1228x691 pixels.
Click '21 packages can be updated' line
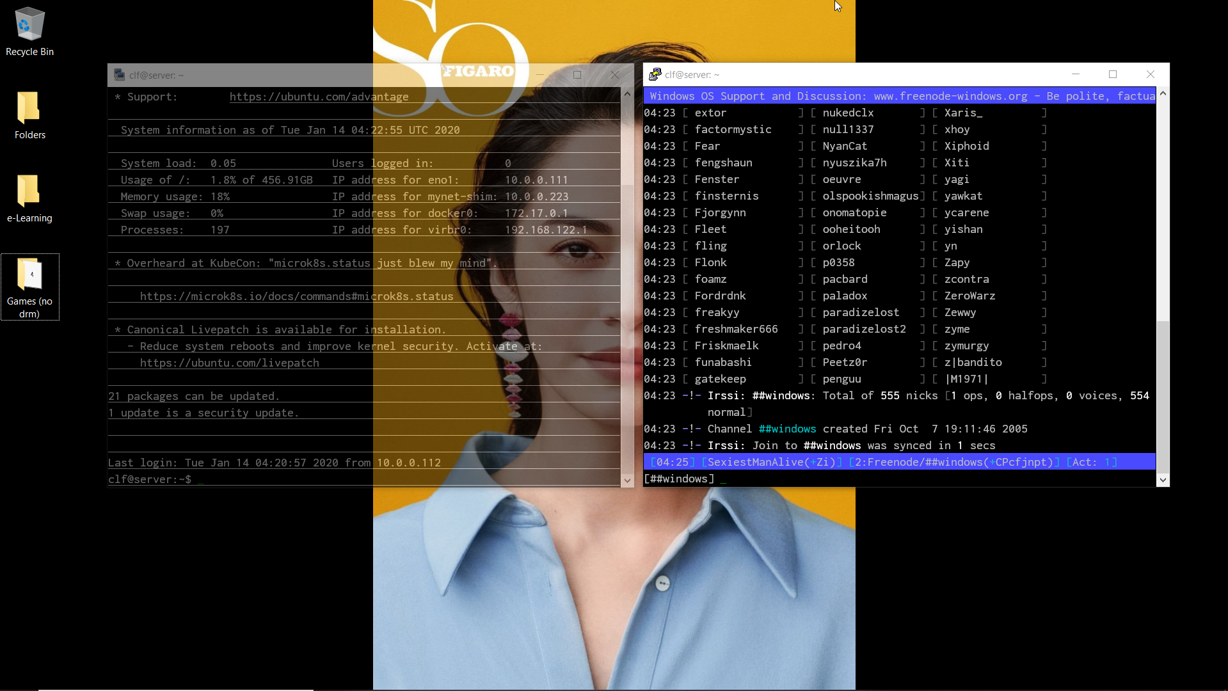(x=194, y=396)
